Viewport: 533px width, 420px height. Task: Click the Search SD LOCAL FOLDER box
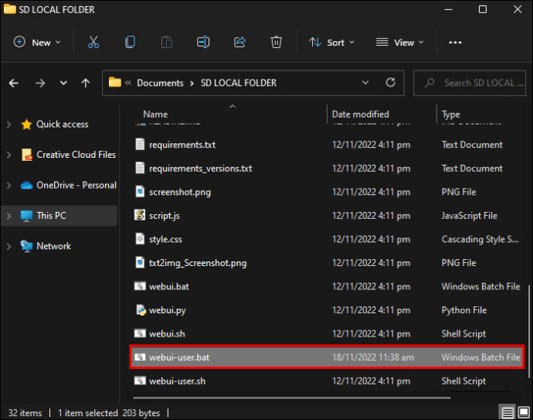tap(477, 83)
